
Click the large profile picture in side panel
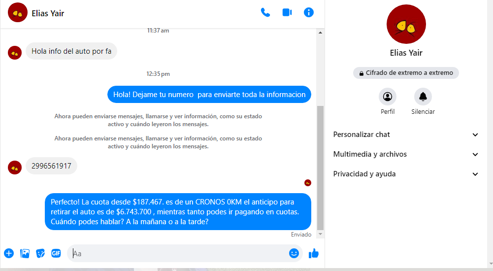(x=406, y=24)
